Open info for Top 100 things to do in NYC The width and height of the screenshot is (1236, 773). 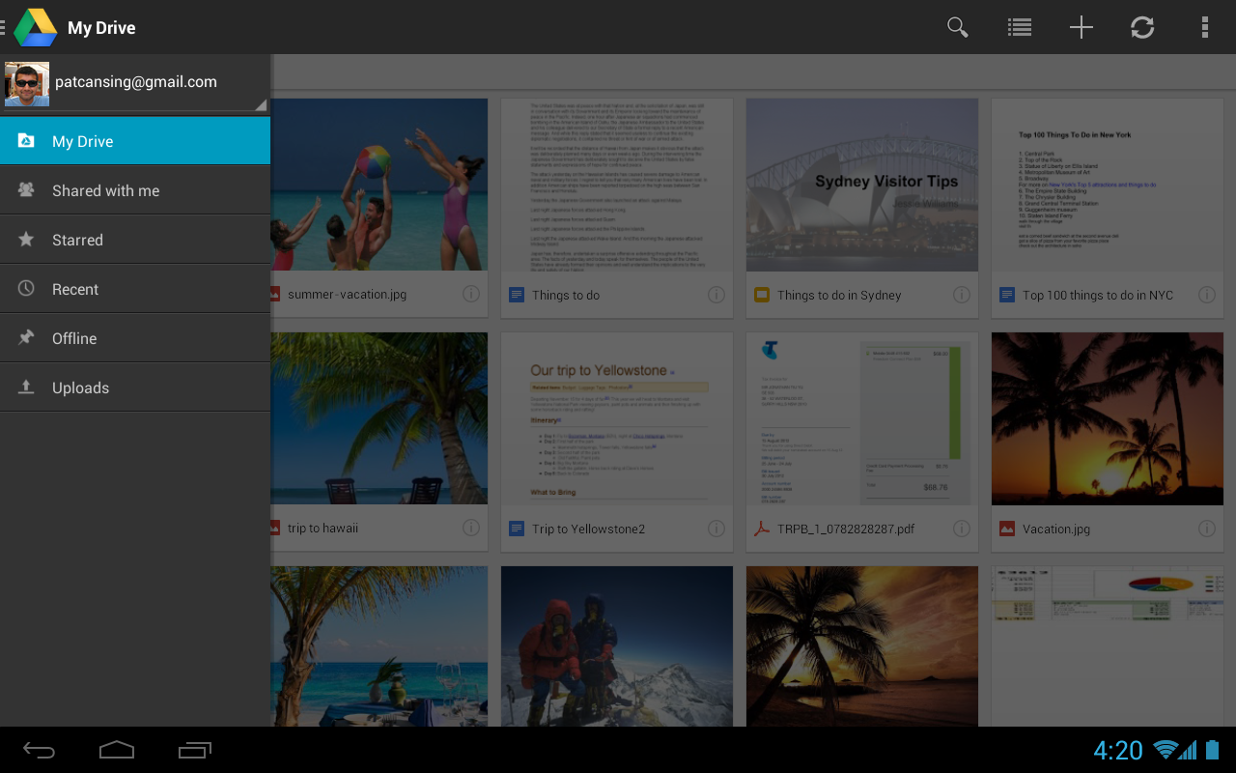pyautogui.click(x=1207, y=294)
